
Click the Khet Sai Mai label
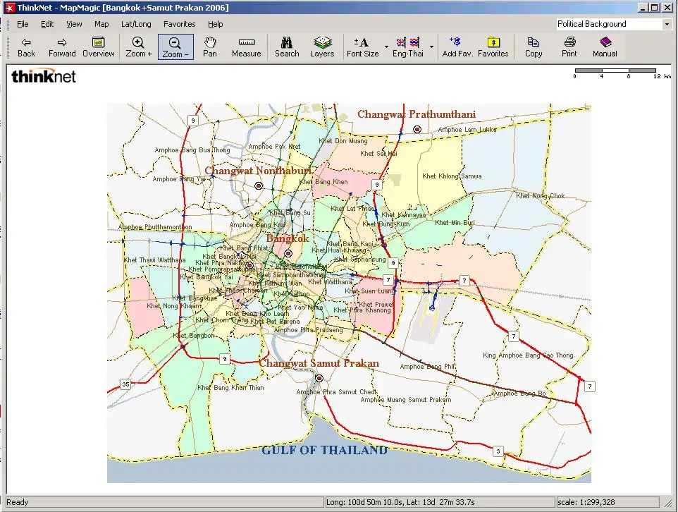coord(378,153)
